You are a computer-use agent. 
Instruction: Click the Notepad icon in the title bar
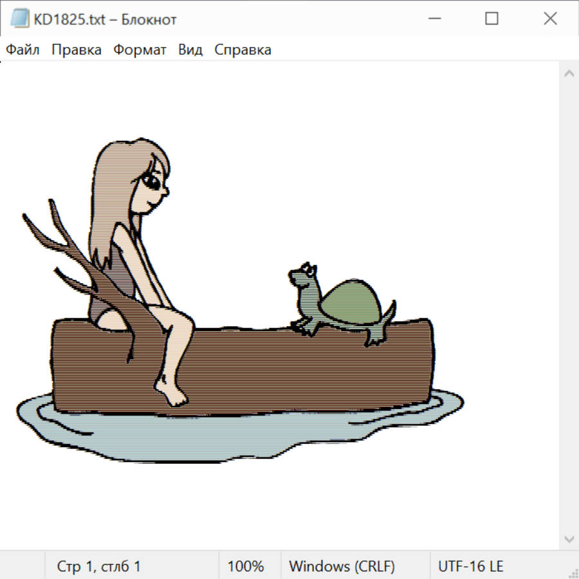19,19
